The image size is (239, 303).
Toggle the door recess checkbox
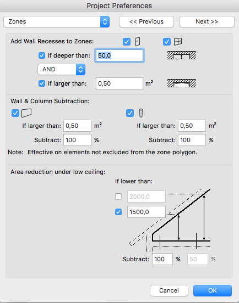[x=127, y=42]
